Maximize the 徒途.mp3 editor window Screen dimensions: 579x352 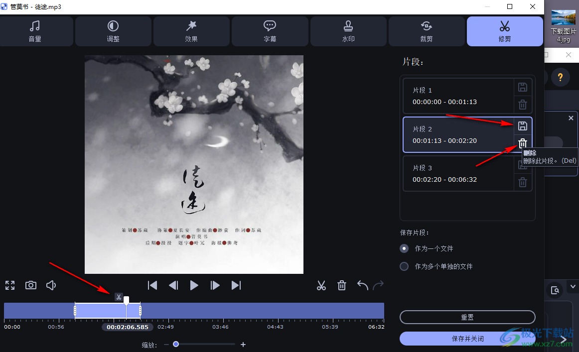[x=510, y=6]
